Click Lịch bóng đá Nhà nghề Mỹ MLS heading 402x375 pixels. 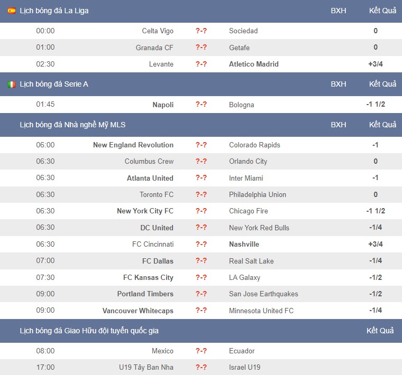pyautogui.click(x=72, y=125)
